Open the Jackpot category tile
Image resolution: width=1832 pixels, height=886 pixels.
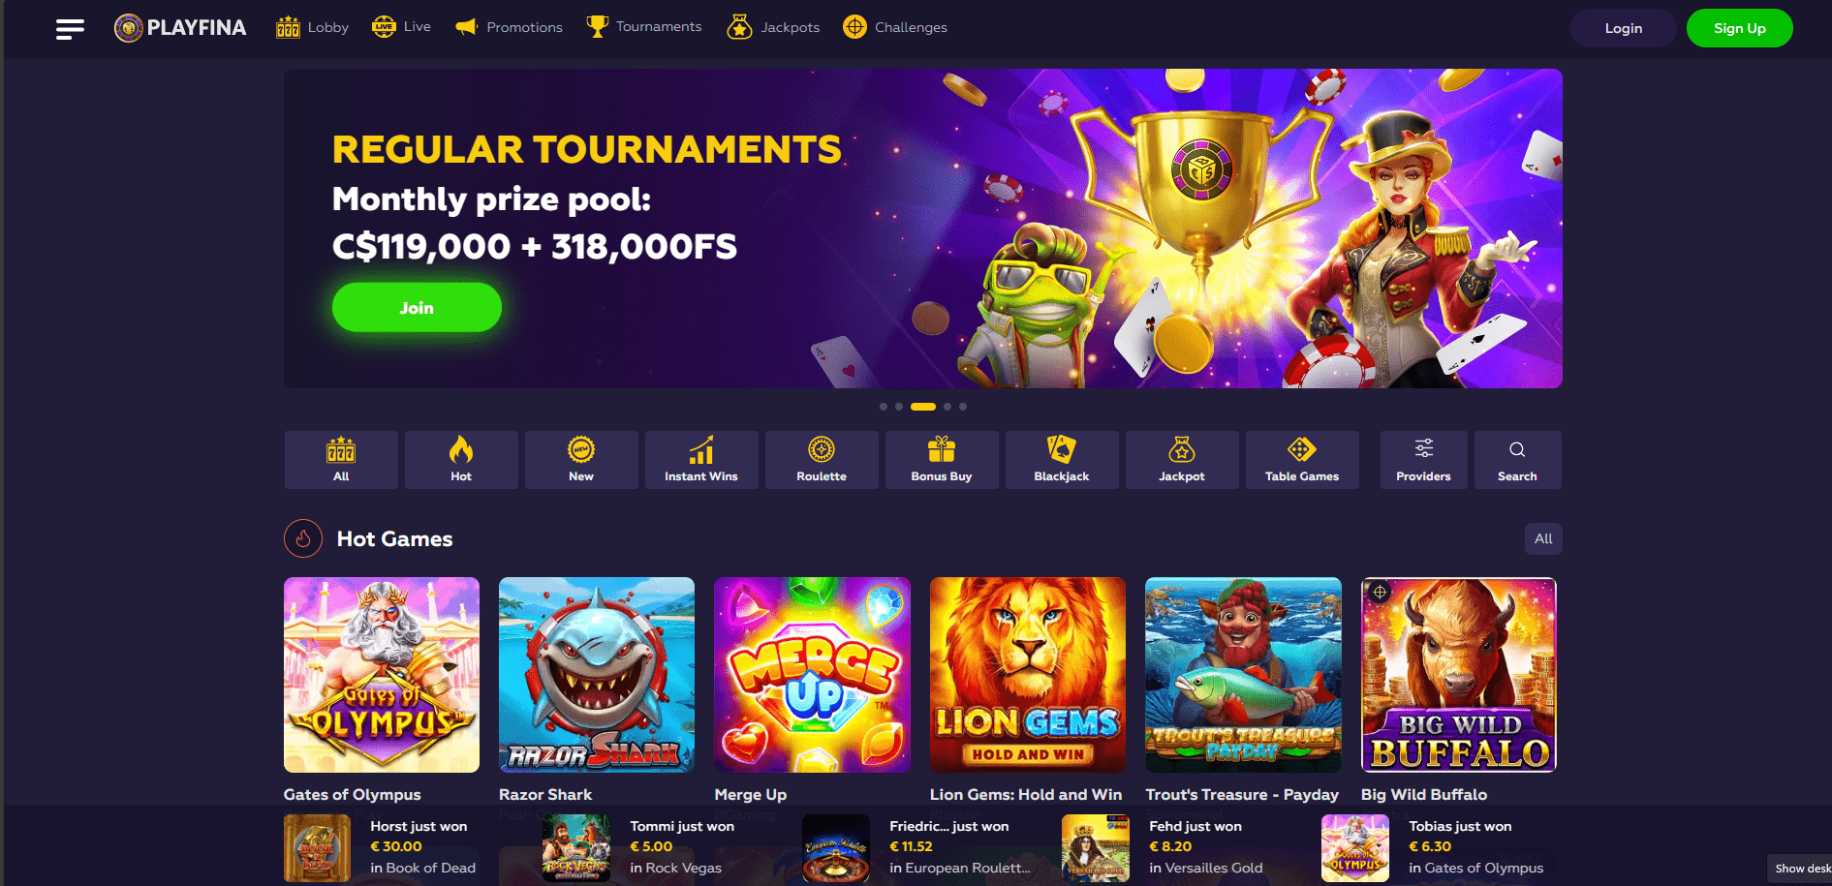click(1182, 459)
